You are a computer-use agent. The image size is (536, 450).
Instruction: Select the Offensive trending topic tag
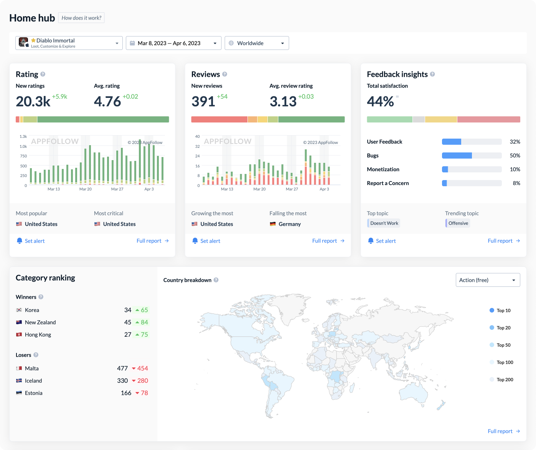tap(458, 223)
